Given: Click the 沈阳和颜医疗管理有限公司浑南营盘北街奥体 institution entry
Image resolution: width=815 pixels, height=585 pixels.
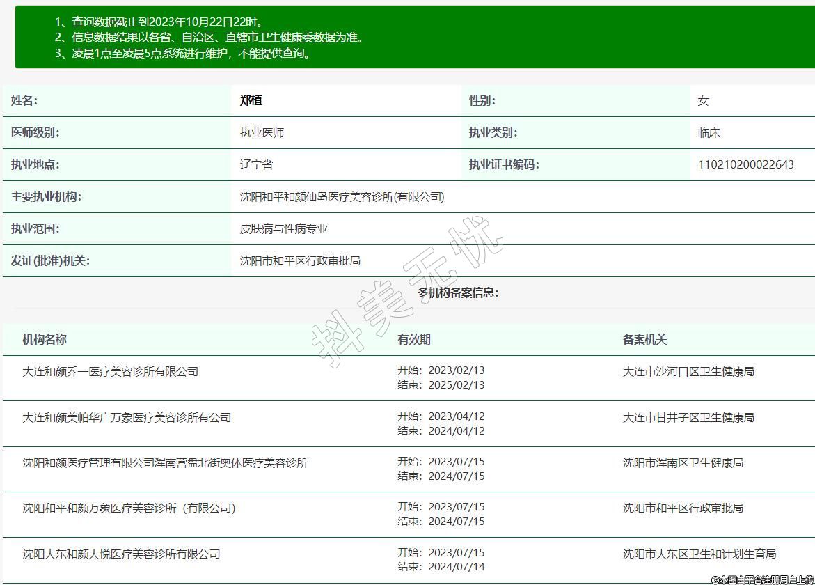Looking at the screenshot, I should pyautogui.click(x=165, y=462).
